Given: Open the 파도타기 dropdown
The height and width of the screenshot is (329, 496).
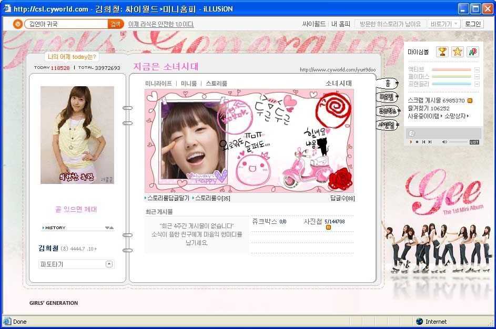Looking at the screenshot, I should click(76, 264).
